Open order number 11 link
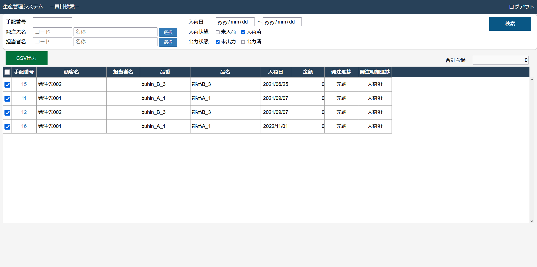Image resolution: width=537 pixels, height=267 pixels. click(24, 98)
